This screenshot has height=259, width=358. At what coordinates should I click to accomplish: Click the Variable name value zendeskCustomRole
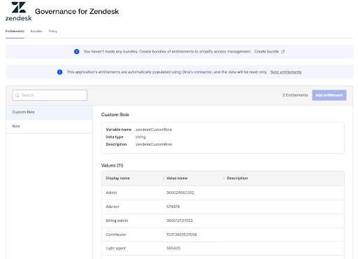click(x=154, y=129)
